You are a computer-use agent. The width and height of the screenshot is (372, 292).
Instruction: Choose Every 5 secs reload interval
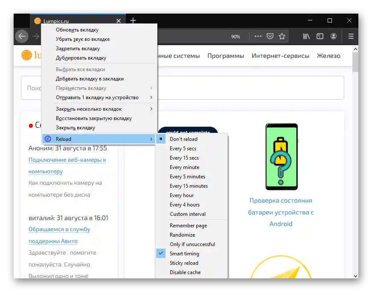tap(192, 149)
